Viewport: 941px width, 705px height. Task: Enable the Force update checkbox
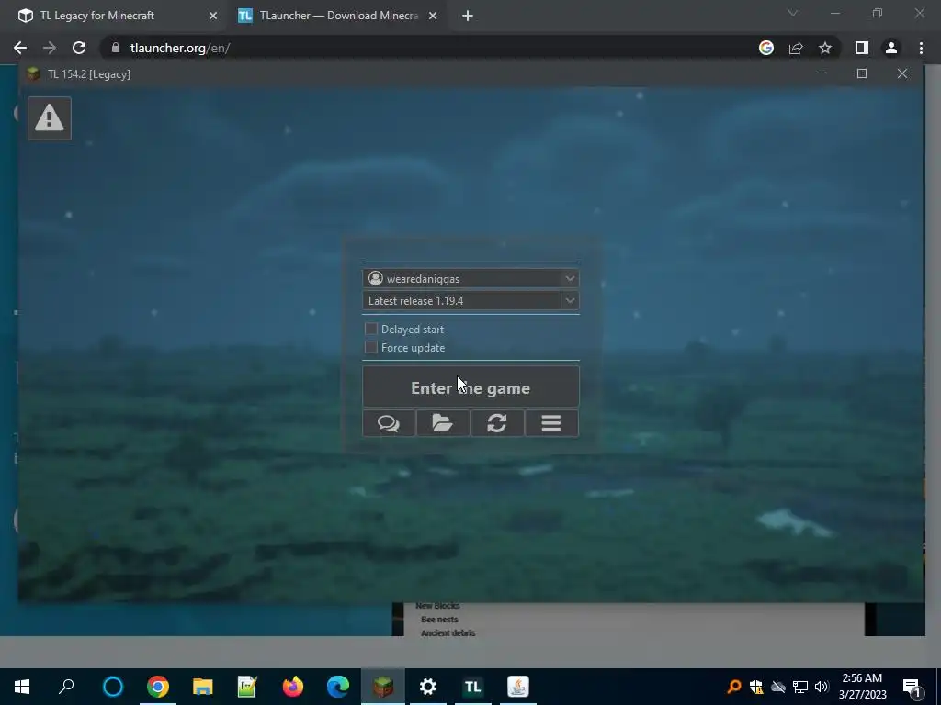tap(371, 347)
